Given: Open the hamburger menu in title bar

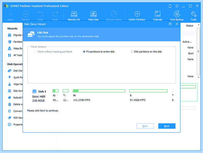Looking at the screenshot, I should pyautogui.click(x=177, y=6).
